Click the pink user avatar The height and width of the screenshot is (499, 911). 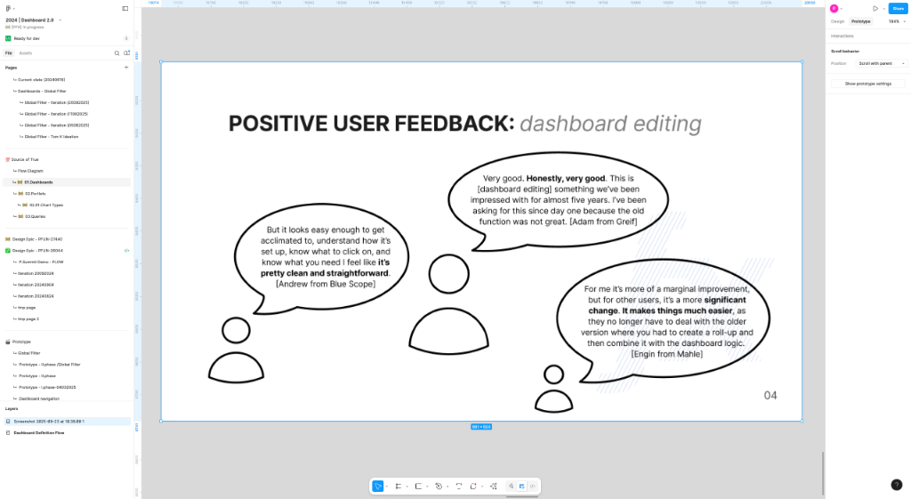834,9
